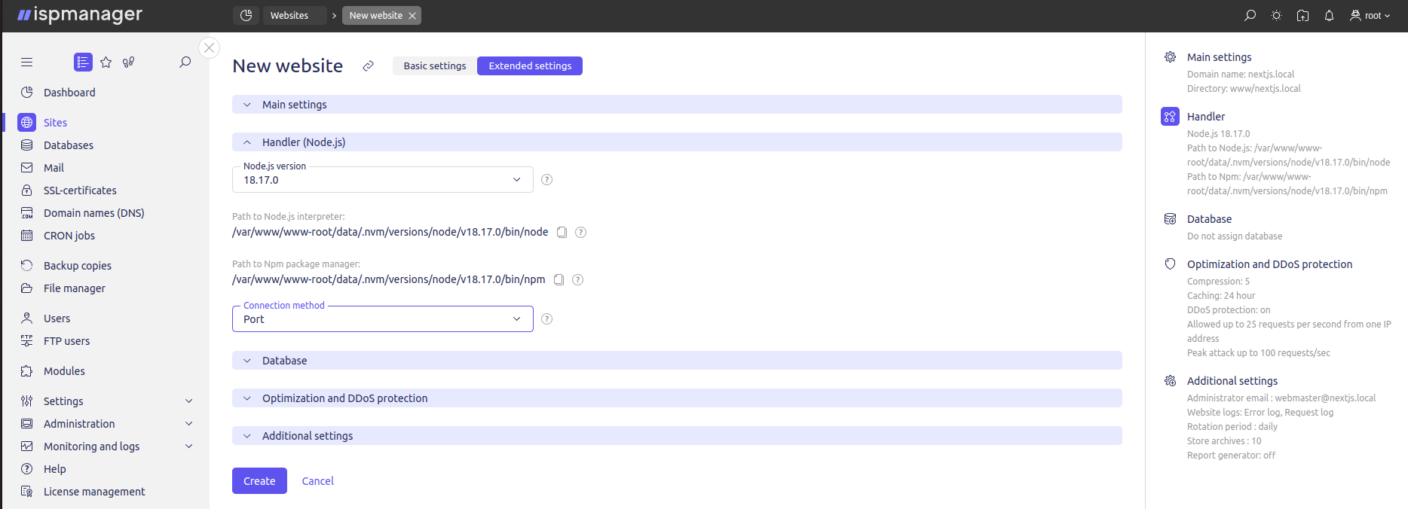Screen dimensions: 1408x509
Task: Go to Sites section
Action: point(55,123)
